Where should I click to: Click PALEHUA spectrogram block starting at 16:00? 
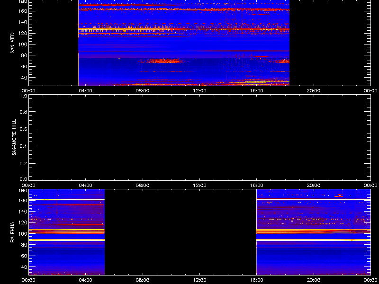(x=313, y=232)
